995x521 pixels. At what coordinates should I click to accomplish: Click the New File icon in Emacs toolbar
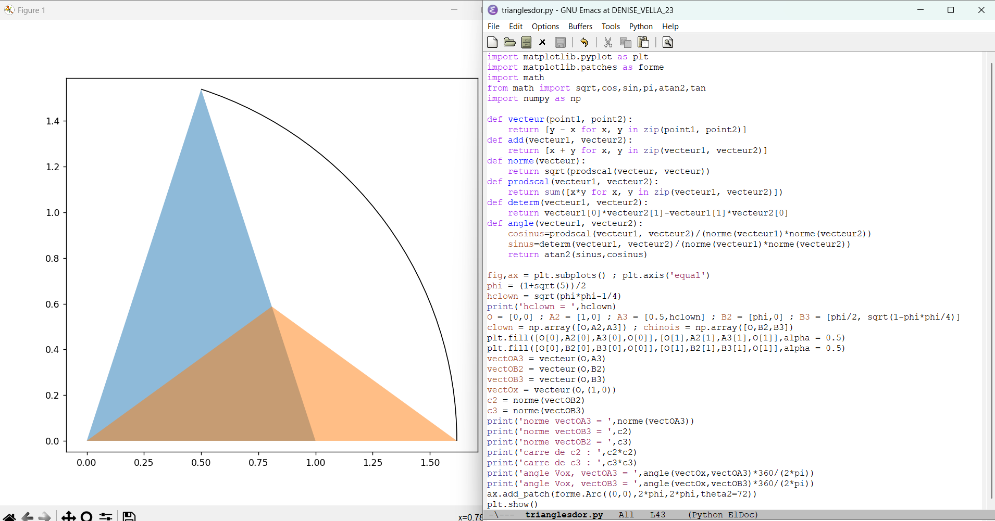(x=492, y=43)
